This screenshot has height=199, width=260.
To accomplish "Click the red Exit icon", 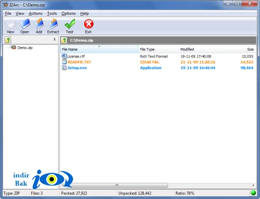I will click(89, 24).
